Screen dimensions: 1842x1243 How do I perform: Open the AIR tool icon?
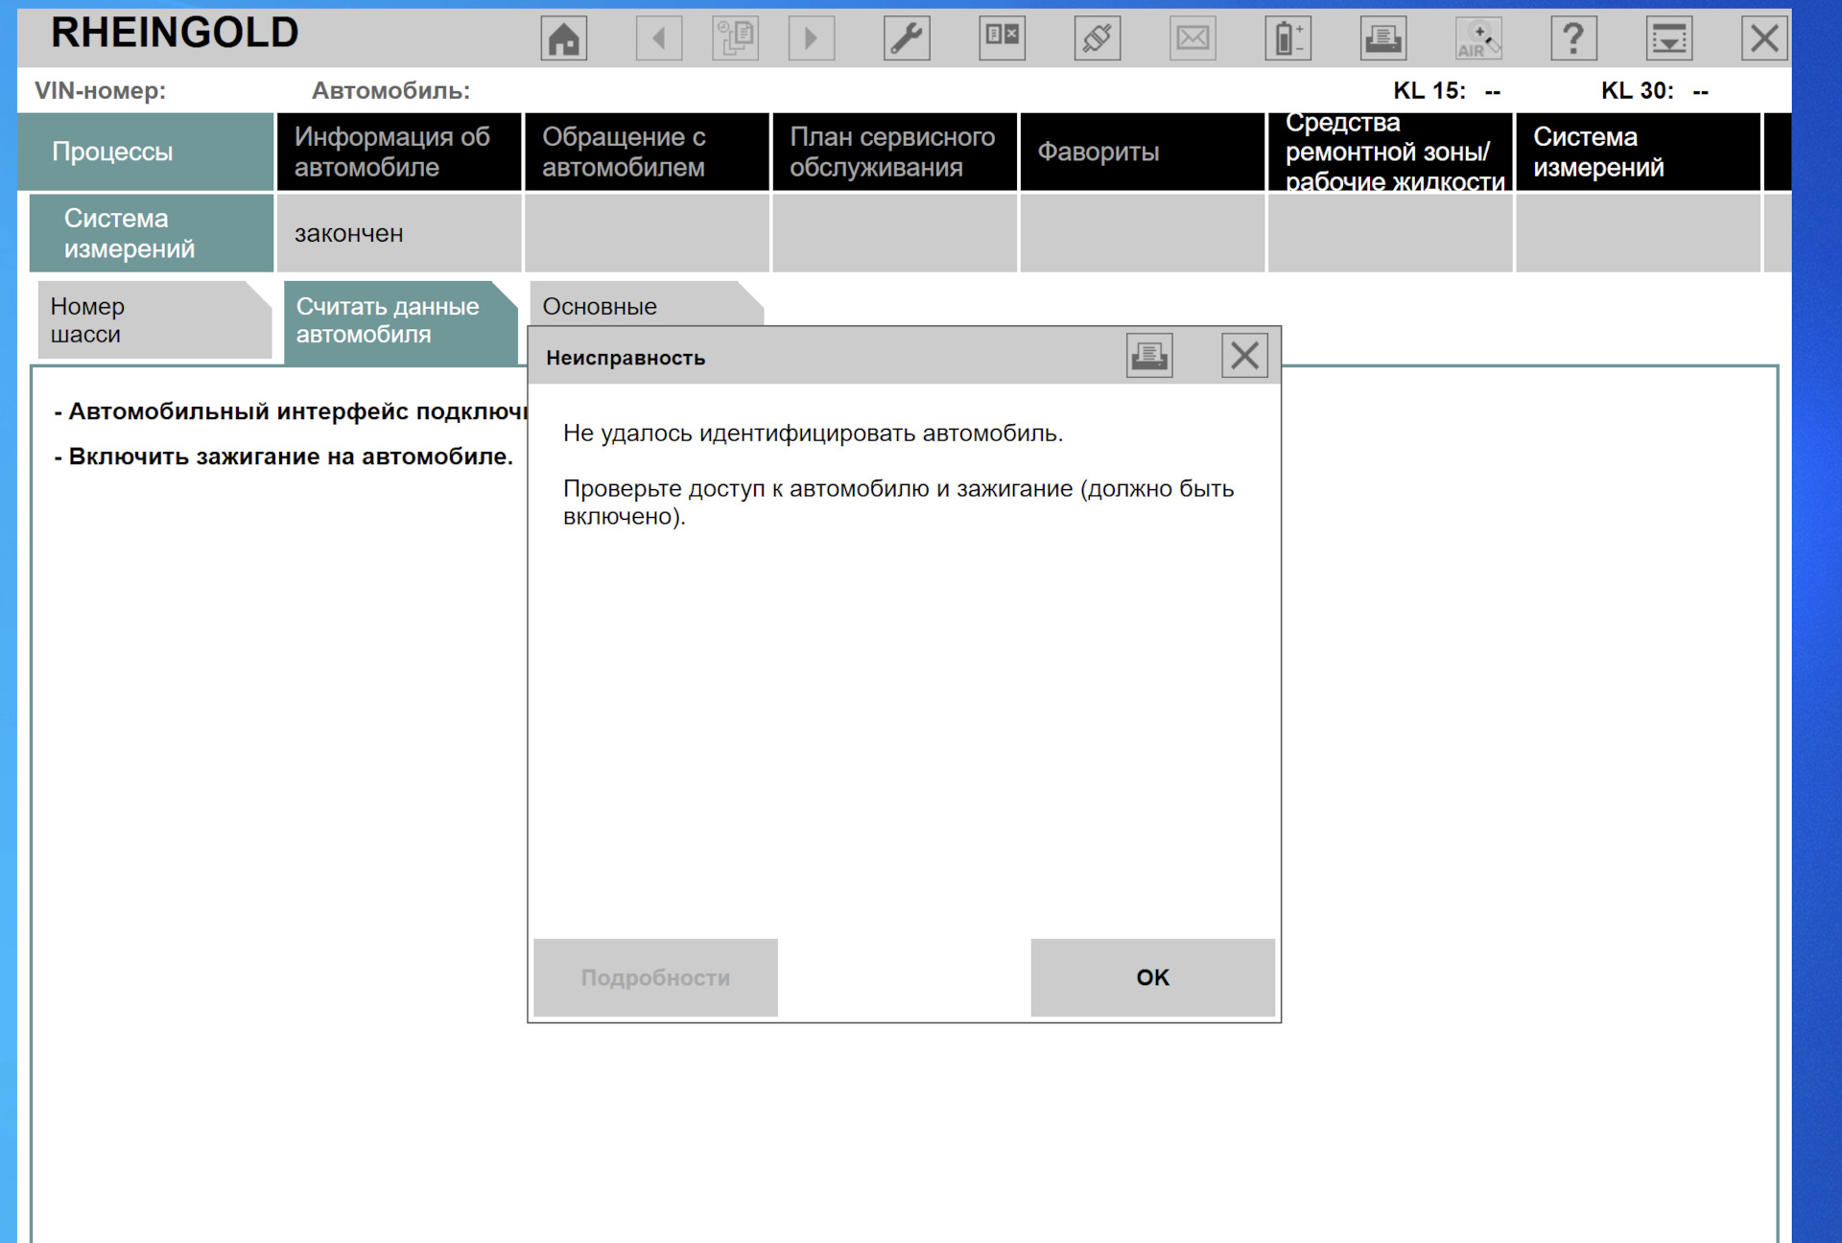pos(1478,38)
